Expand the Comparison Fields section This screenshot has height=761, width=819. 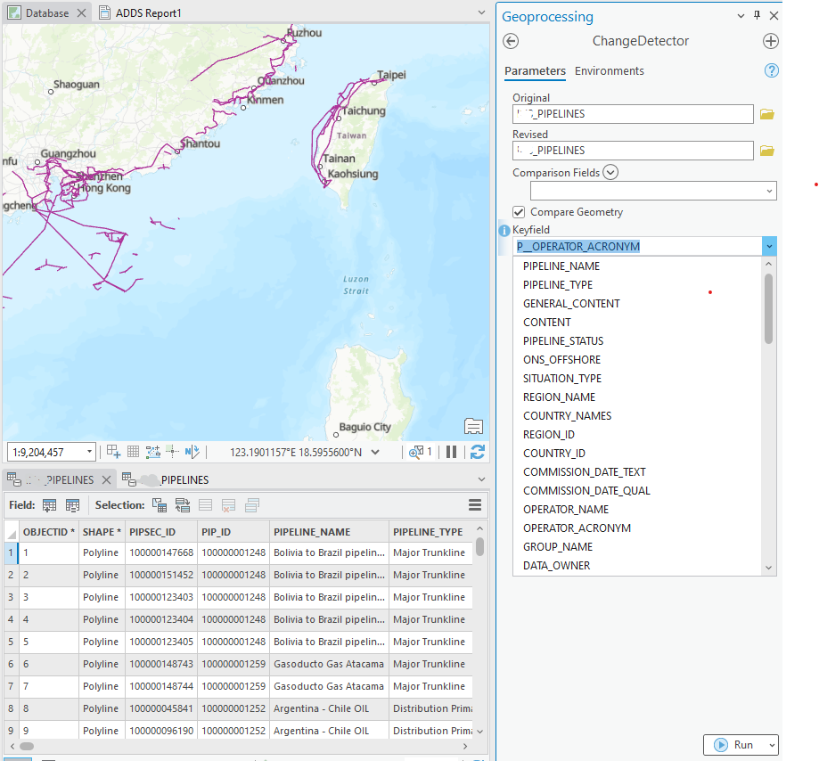click(610, 171)
